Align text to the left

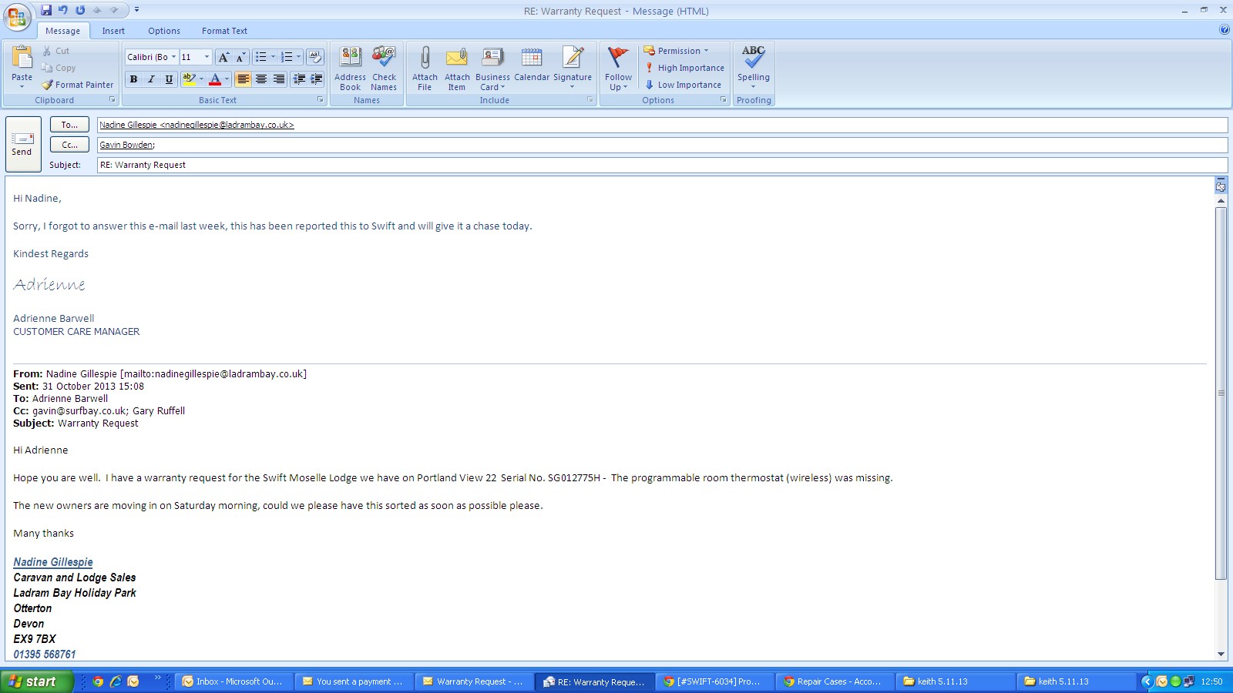(x=244, y=79)
